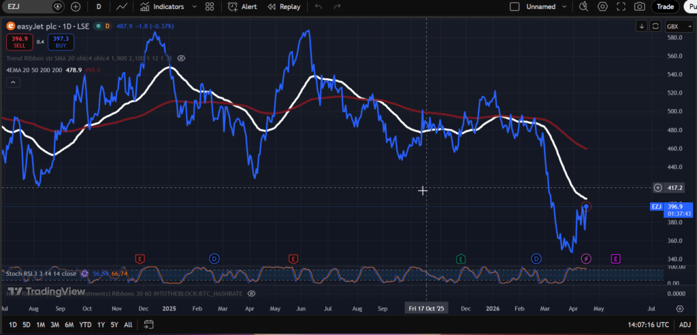Open the indicator templates grid icon

(x=211, y=7)
